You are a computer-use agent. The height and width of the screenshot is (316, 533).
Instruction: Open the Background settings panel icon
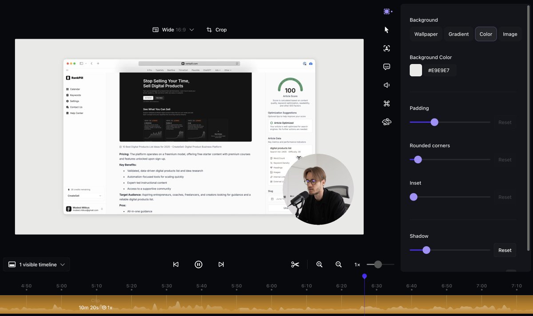(387, 12)
